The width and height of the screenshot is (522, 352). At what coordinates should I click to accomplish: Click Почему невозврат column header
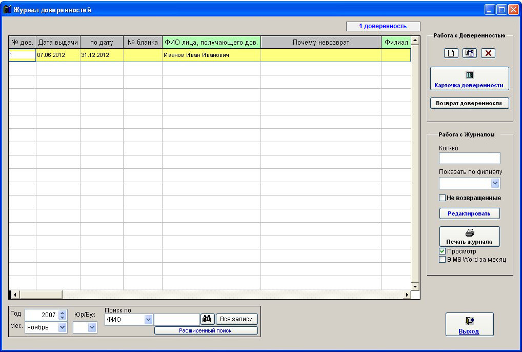point(321,42)
